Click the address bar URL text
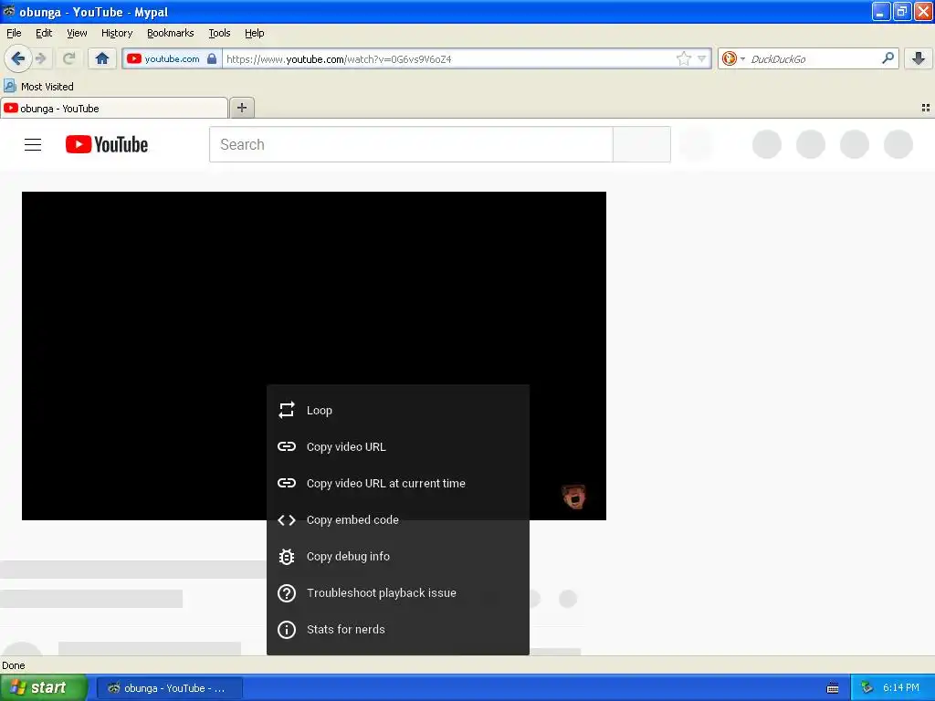 tap(339, 59)
